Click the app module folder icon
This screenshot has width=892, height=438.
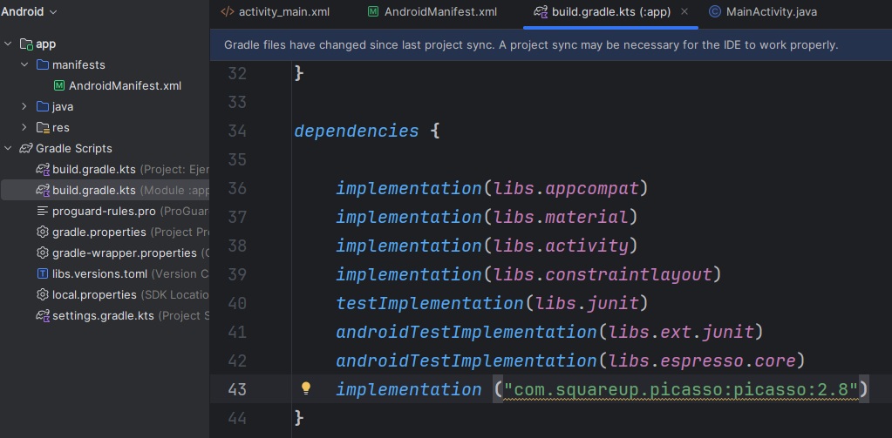click(x=26, y=44)
